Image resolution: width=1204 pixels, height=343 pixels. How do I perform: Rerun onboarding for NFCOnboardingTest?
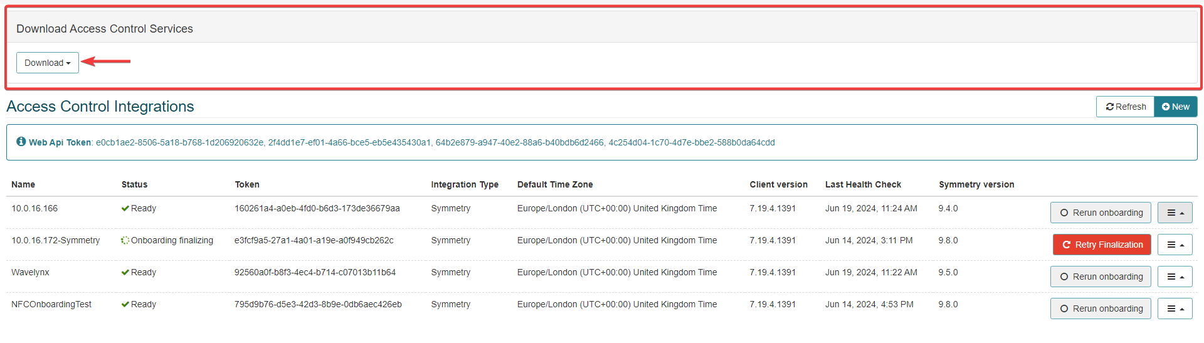point(1101,309)
